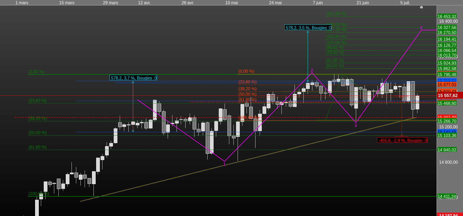Select the orange 15 677,03 price label

(x=447, y=85)
